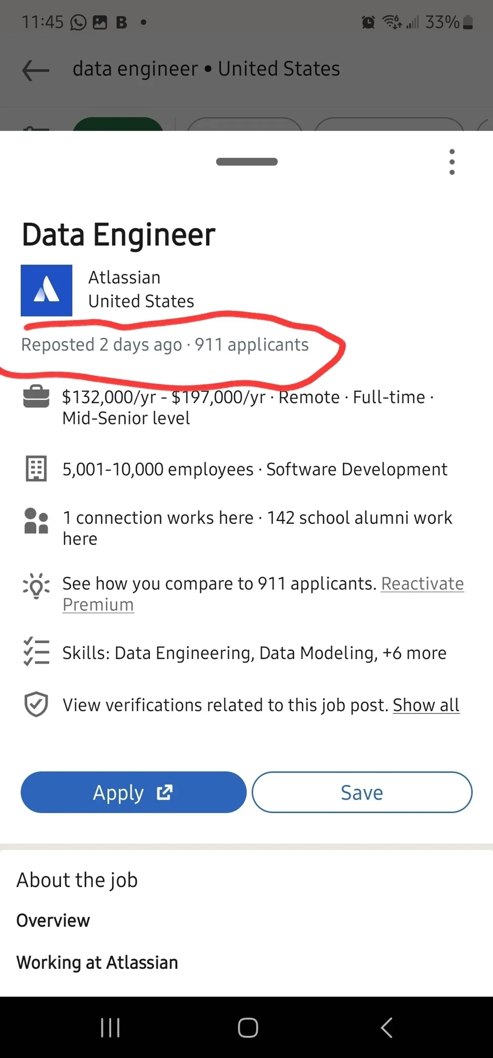Viewport: 493px width, 1058px height.
Task: Tap the data engineer search field
Action: (x=206, y=69)
